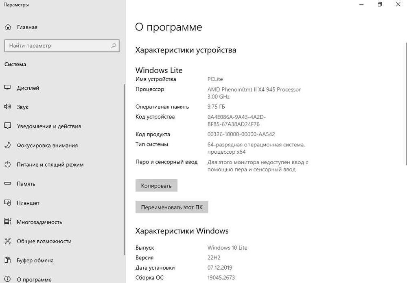Open Буфер обмена settings
Image resolution: width=407 pixels, height=283 pixels.
(x=35, y=261)
